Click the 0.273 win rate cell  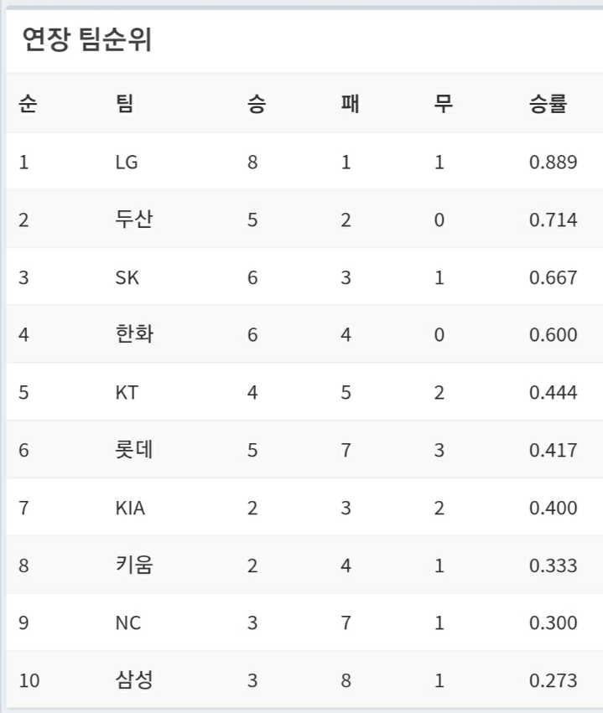tap(554, 680)
